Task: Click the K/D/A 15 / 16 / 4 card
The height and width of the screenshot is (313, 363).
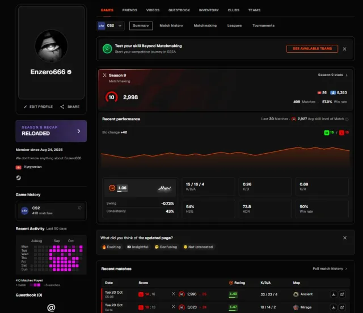Action: pyautogui.click(x=208, y=187)
